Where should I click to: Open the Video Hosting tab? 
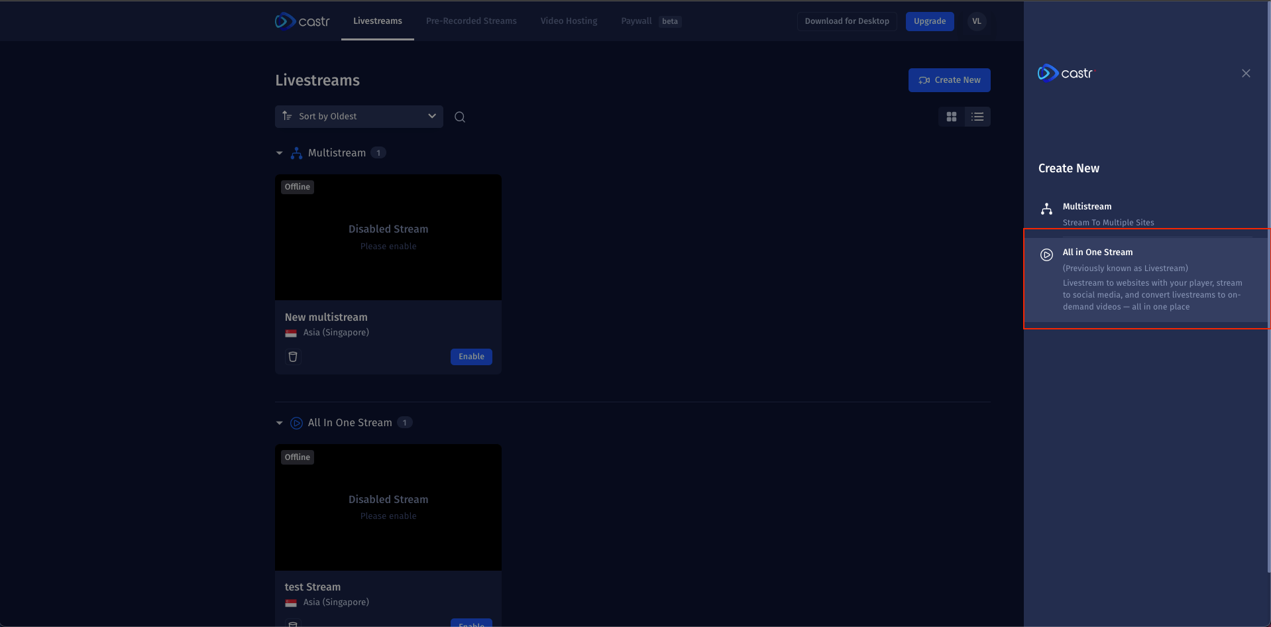tap(569, 21)
